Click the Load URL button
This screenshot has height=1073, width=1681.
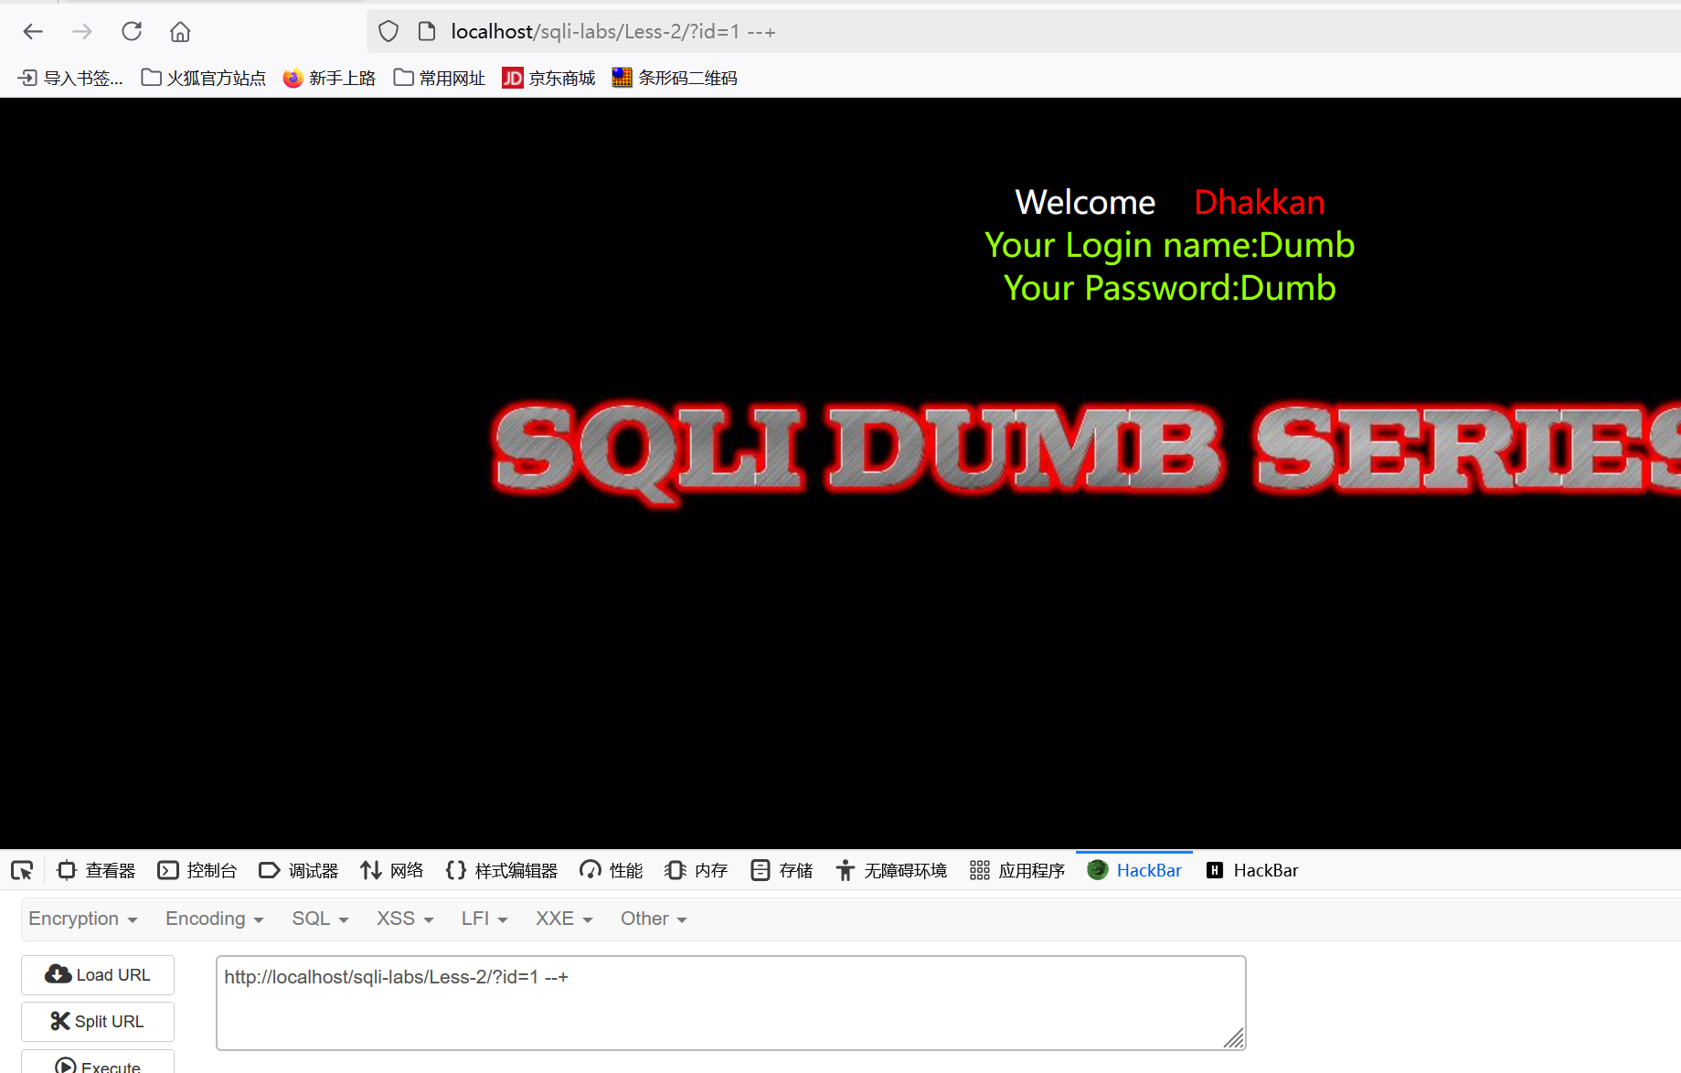pyautogui.click(x=97, y=974)
